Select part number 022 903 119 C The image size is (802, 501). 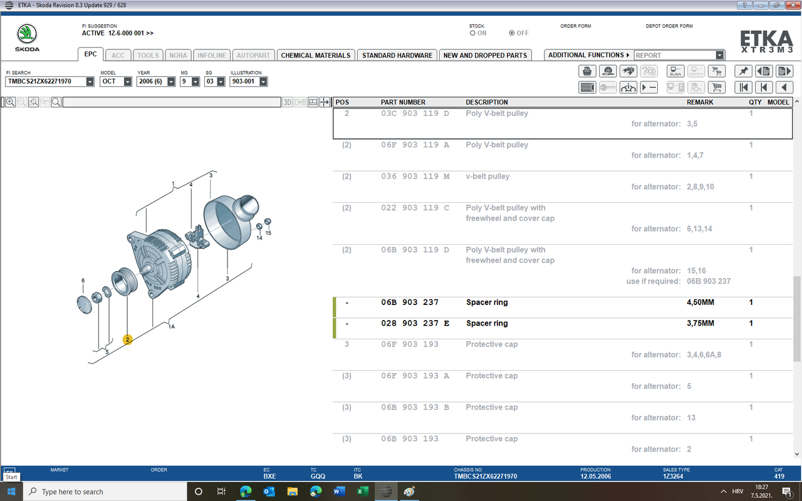[415, 208]
